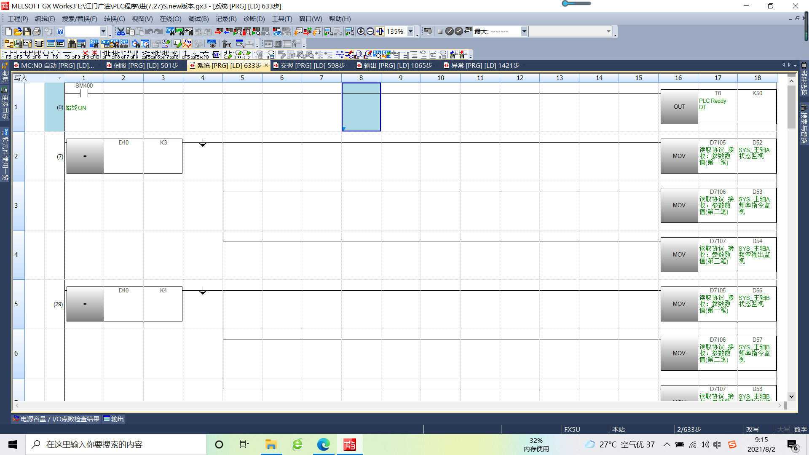The height and width of the screenshot is (455, 809).
Task: Toggle the 数字 num lock indicator
Action: pos(800,429)
